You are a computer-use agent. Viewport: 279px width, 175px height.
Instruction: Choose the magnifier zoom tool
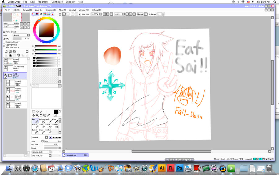pyautogui.click(x=38, y=115)
